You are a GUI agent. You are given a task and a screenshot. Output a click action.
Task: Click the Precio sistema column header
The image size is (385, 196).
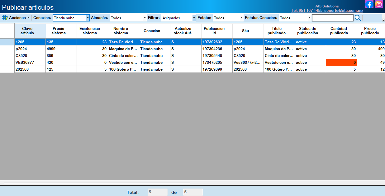(59, 31)
